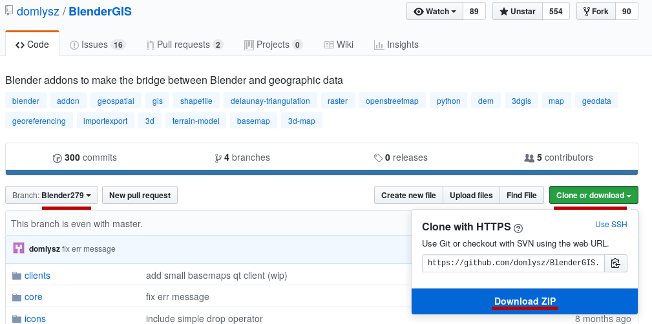Toggle the Clone or download dropdown
Viewport: 652px width, 324px height.
coord(593,195)
